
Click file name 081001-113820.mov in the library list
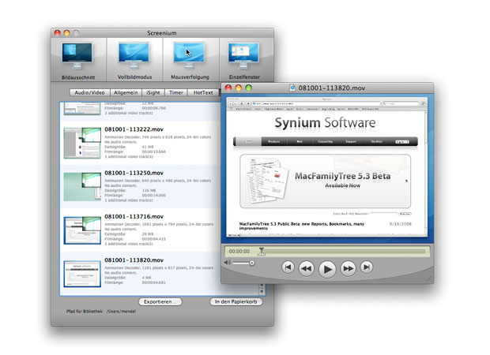134,260
